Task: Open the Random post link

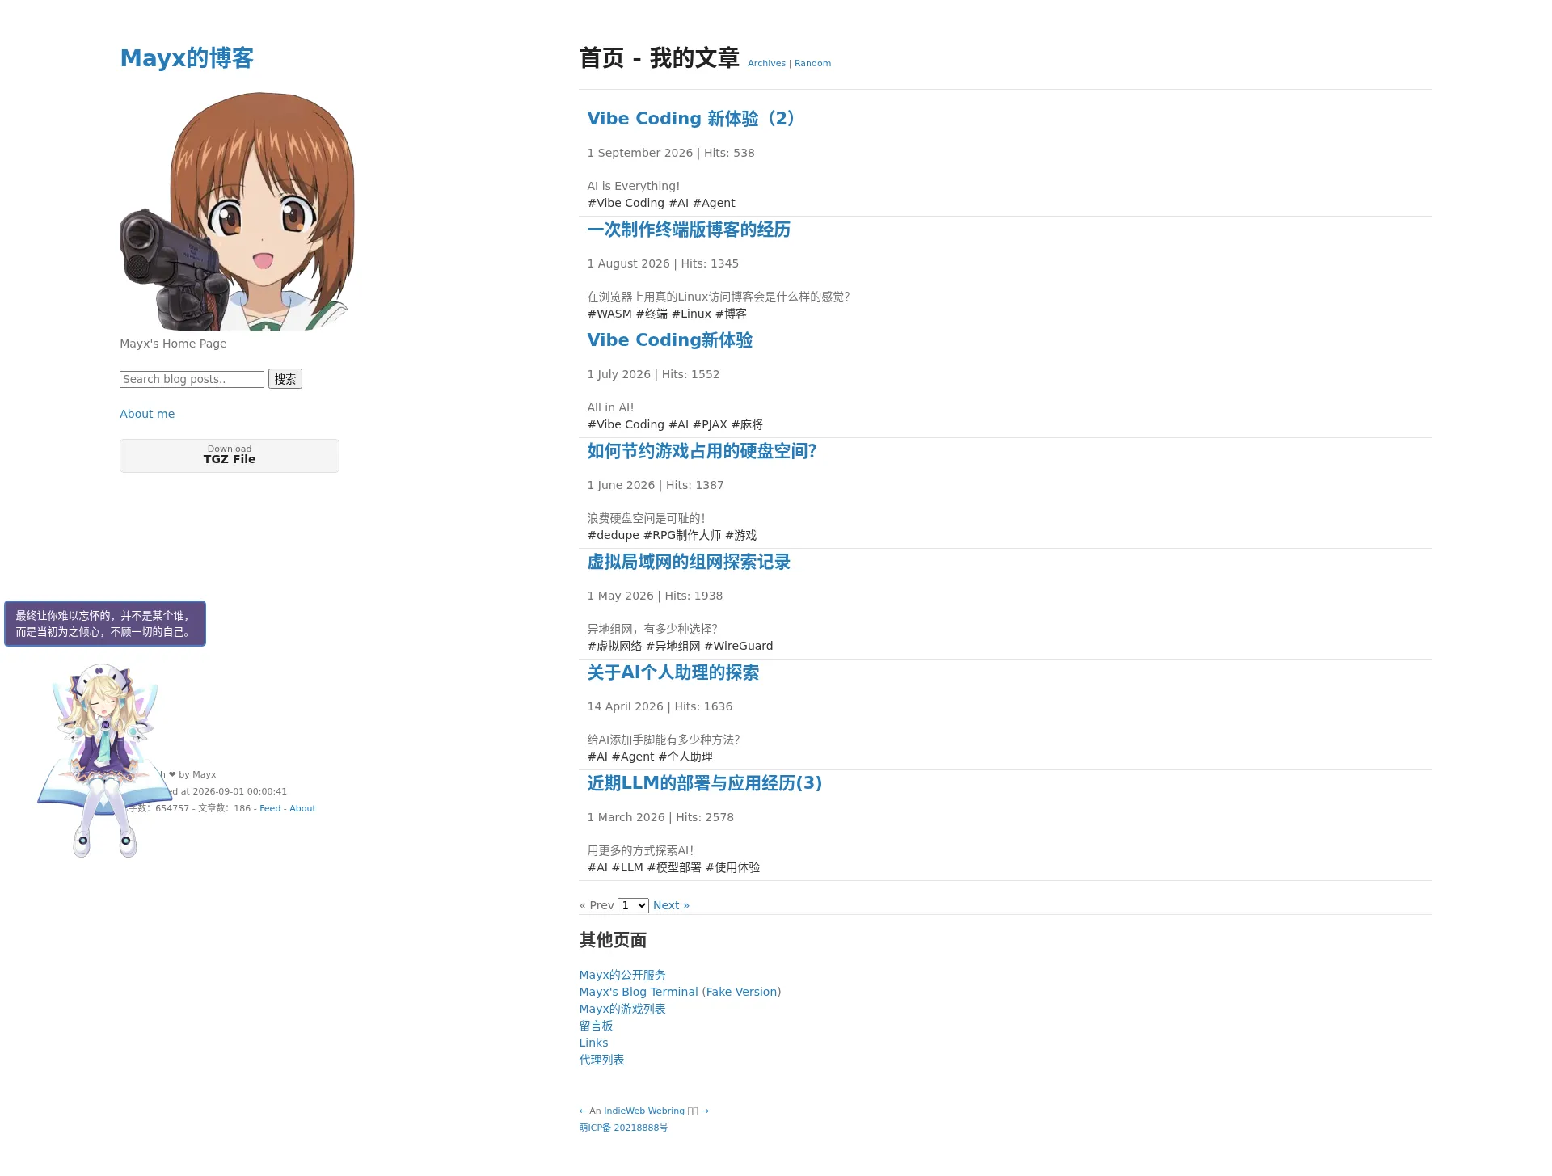Action: pyautogui.click(x=812, y=63)
